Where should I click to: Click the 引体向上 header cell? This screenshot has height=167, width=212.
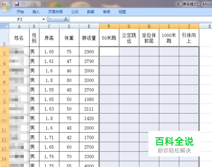(x=189, y=38)
